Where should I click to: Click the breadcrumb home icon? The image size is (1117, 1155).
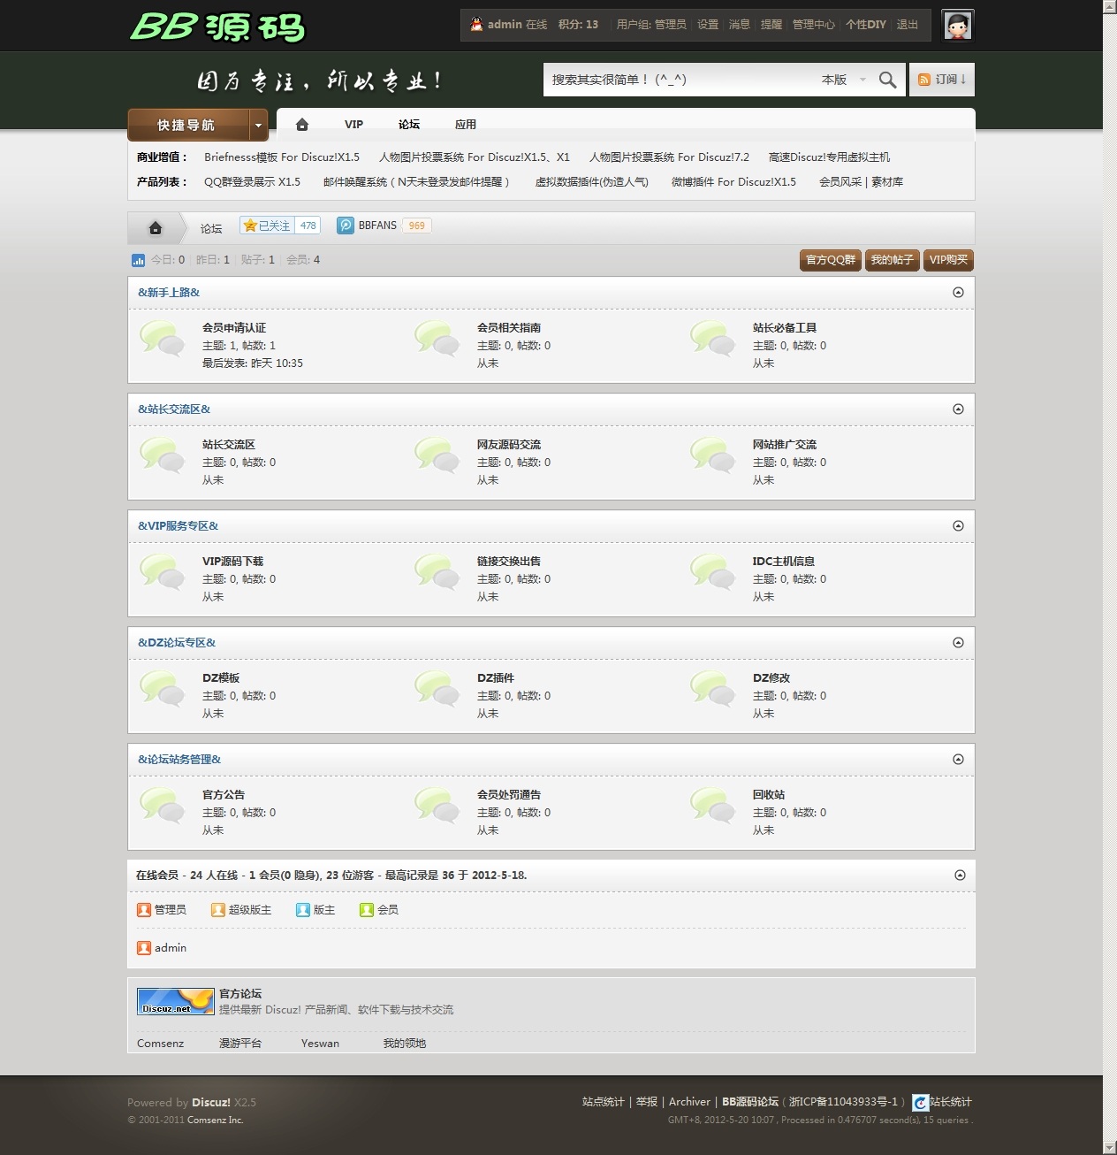click(x=156, y=228)
